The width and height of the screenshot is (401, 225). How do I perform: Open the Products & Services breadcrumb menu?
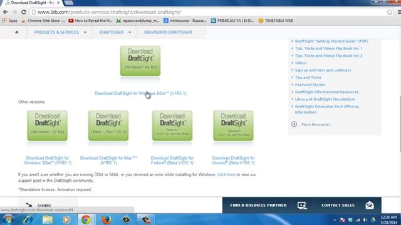56,32
